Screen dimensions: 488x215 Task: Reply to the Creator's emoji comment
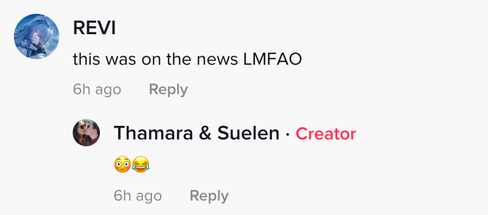click(x=209, y=196)
